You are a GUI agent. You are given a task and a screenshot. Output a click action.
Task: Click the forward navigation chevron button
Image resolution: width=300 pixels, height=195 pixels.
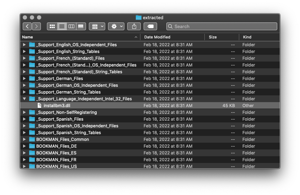(36, 26)
